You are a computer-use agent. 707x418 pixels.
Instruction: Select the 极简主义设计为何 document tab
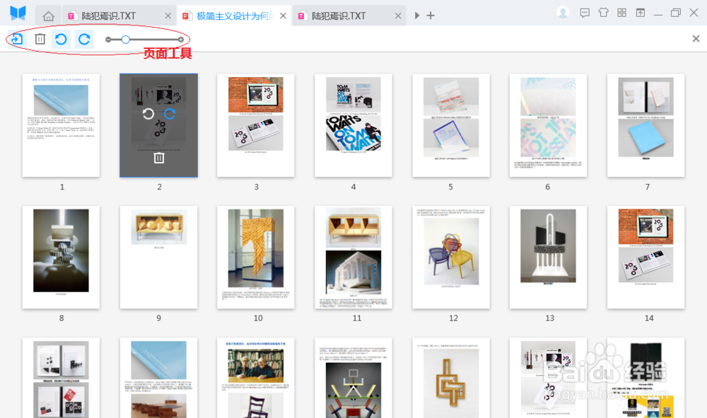[x=234, y=16]
